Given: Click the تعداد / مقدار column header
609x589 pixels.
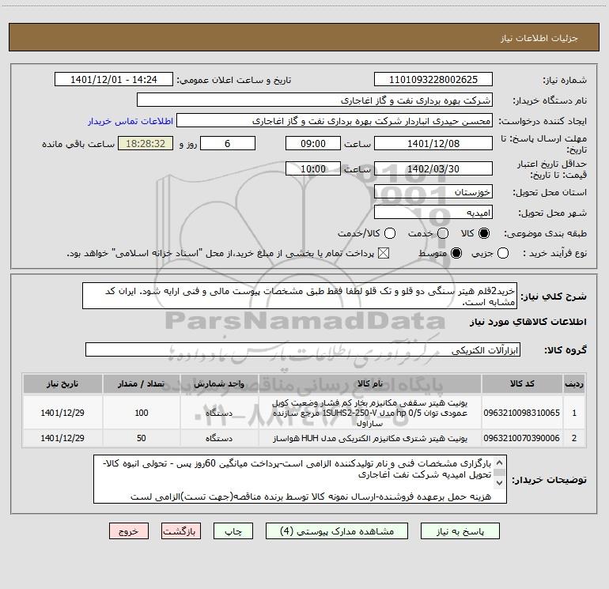Looking at the screenshot, I should [142, 384].
